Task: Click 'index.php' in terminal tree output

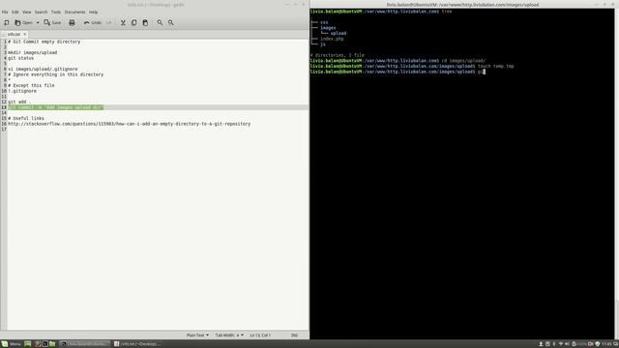Action: [332, 39]
